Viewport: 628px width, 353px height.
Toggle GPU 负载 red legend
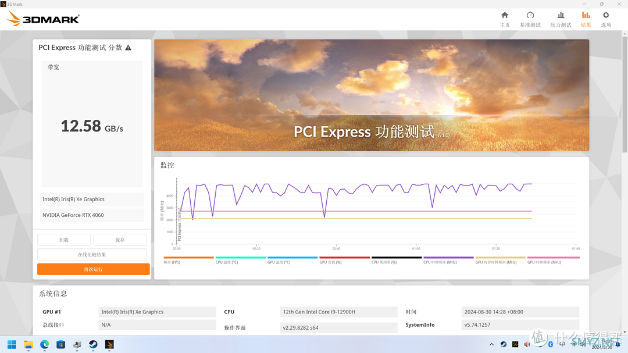[x=344, y=260]
